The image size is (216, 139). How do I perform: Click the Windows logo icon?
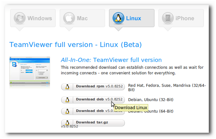tap(20, 18)
